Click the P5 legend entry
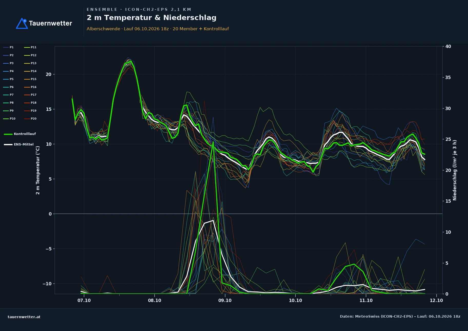The width and height of the screenshot is (468, 331). [8, 79]
